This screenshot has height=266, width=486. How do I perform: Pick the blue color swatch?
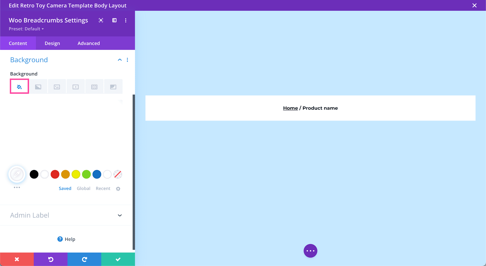(97, 174)
